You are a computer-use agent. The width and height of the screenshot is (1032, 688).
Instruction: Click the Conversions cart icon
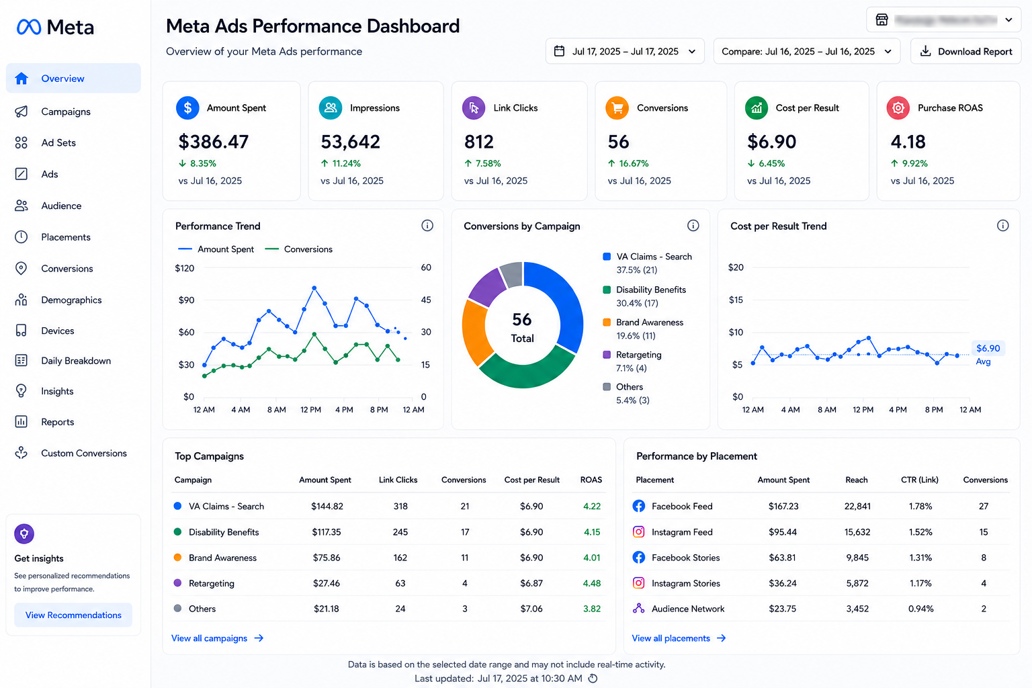[617, 107]
